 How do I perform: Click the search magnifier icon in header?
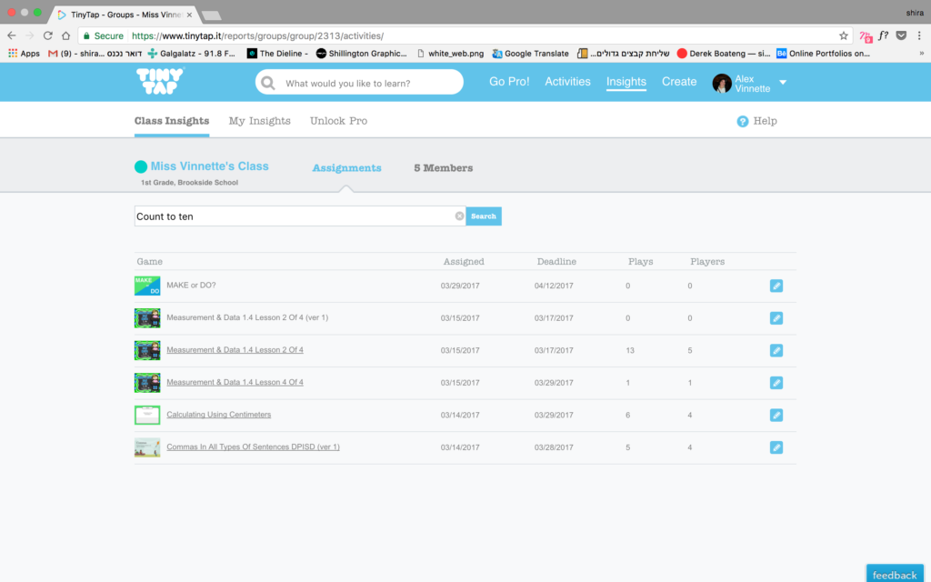268,83
